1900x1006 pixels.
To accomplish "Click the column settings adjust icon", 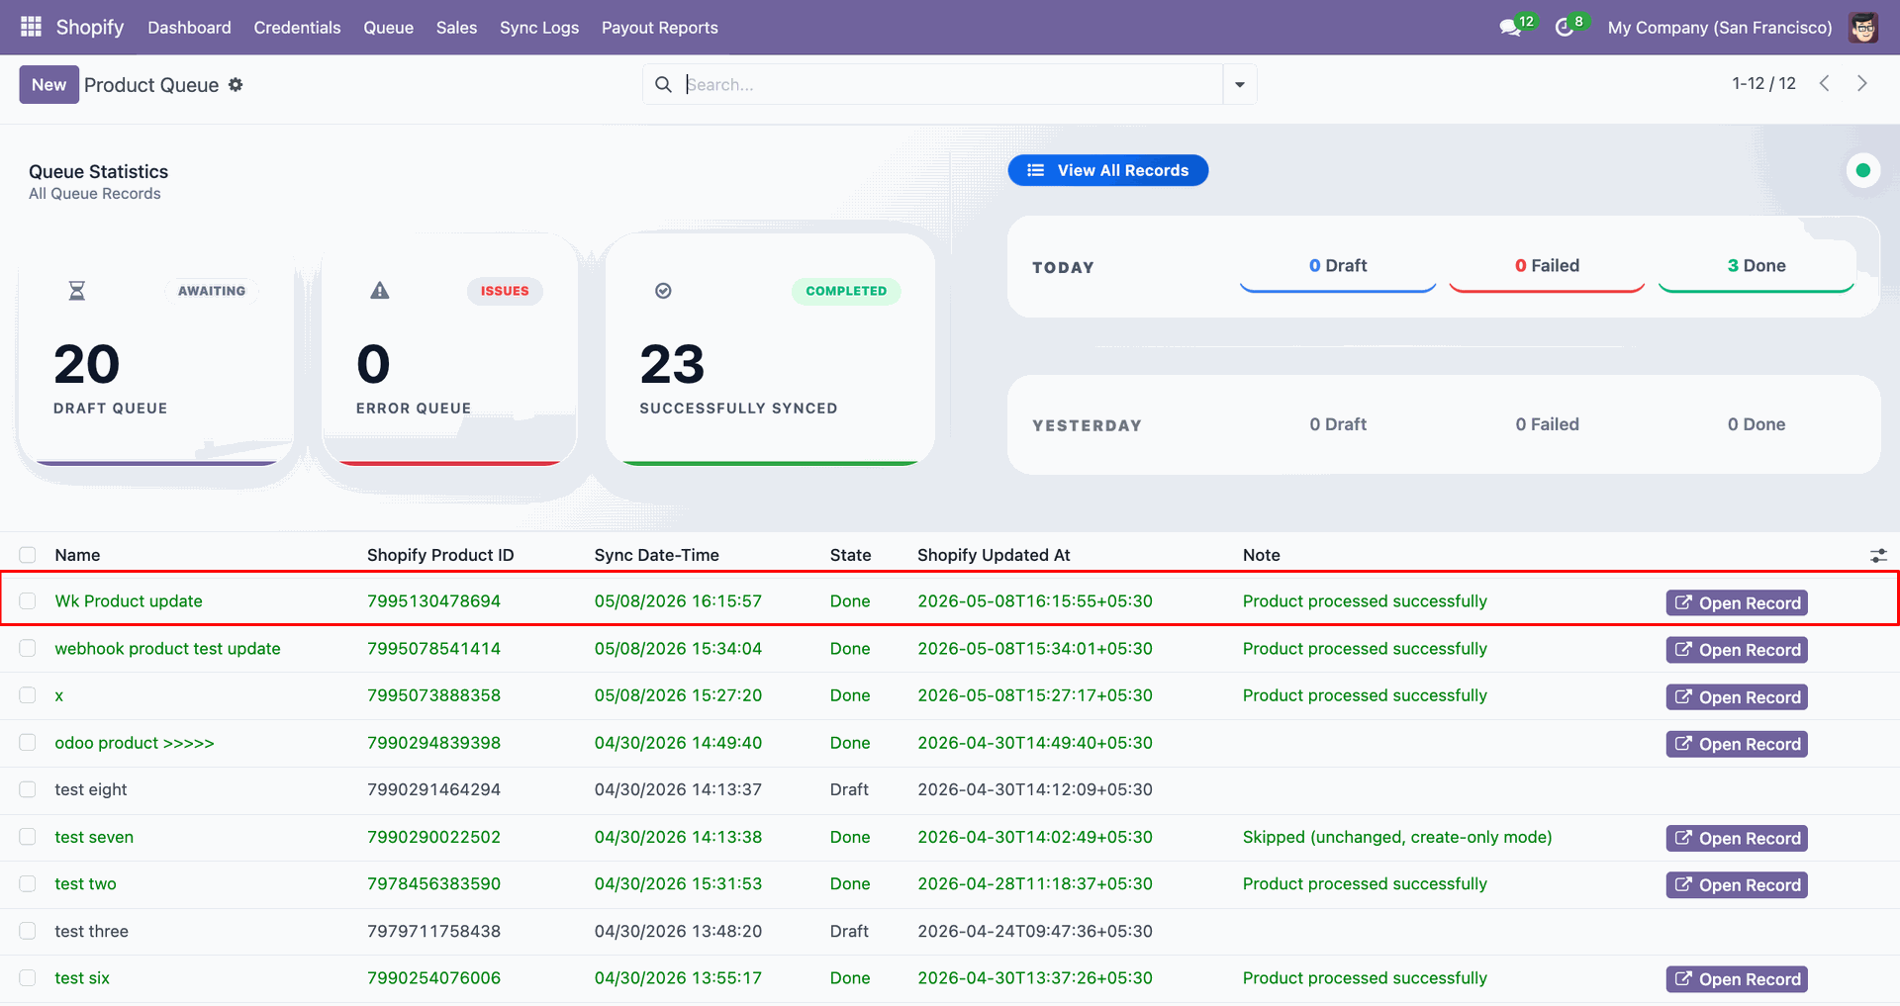I will [1878, 556].
